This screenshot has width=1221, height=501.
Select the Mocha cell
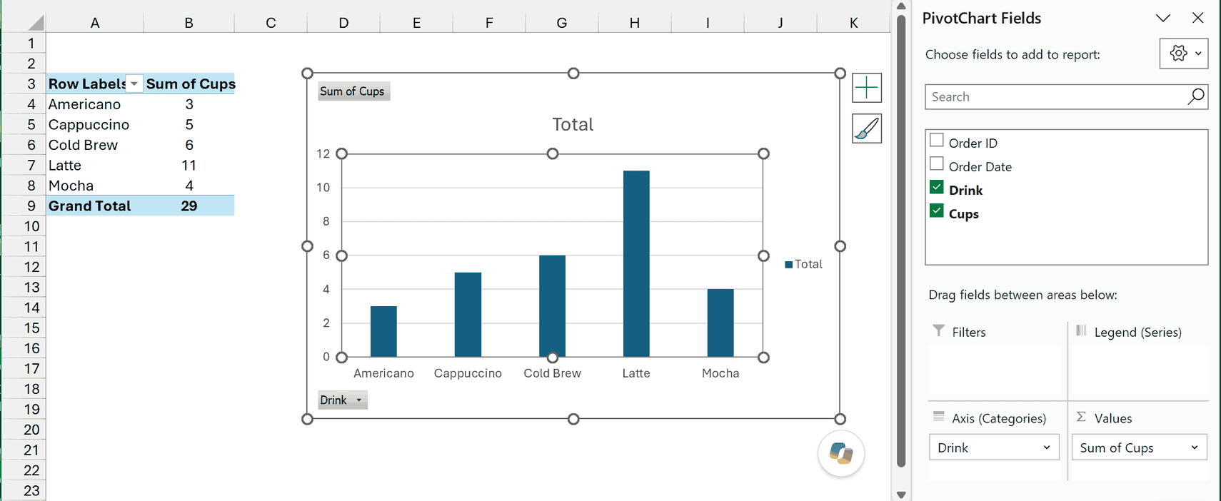pos(95,186)
